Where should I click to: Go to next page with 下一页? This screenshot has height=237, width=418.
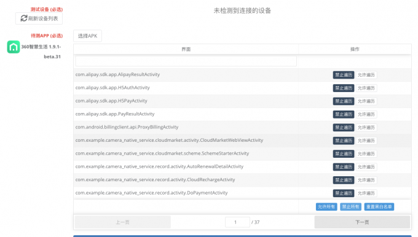tap(362, 222)
